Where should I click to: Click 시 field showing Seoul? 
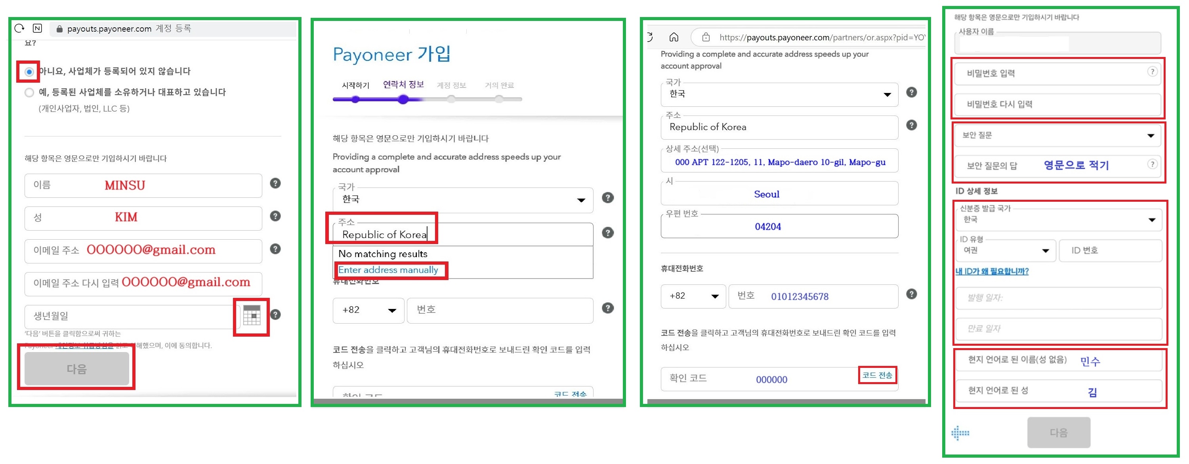coord(780,193)
